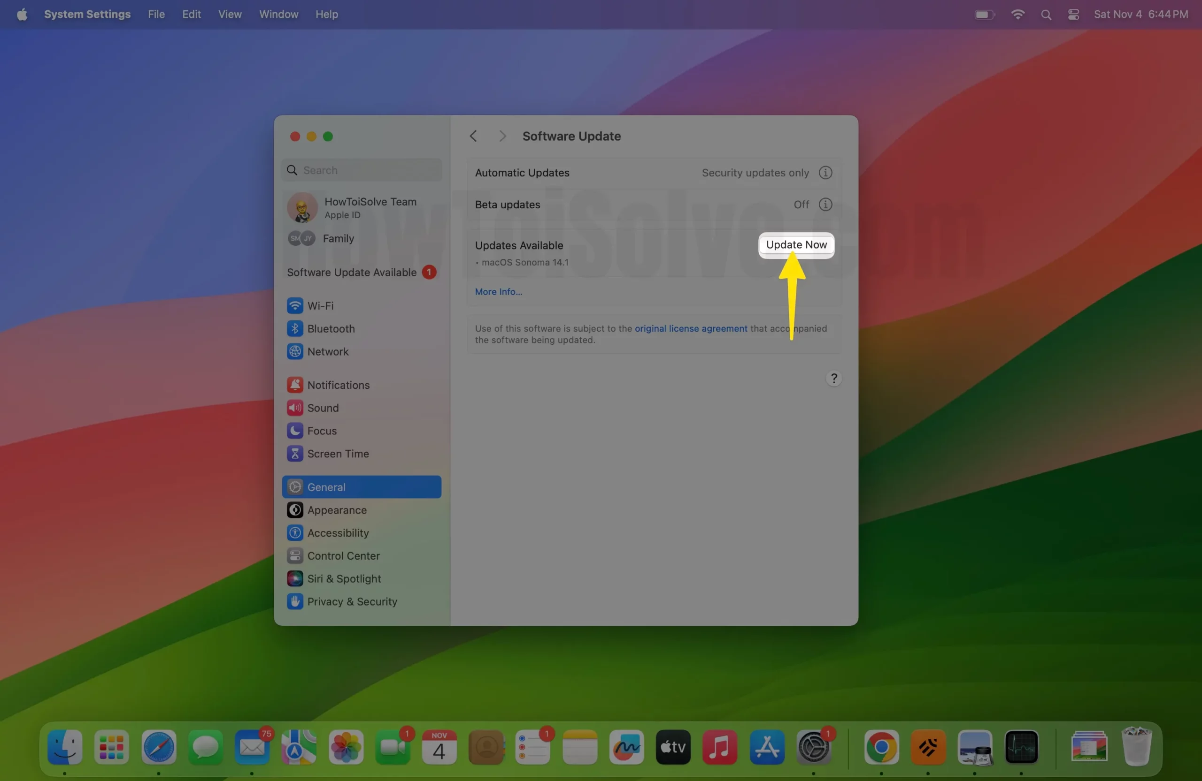Open the More Info… link
Image resolution: width=1202 pixels, height=781 pixels.
coord(499,292)
